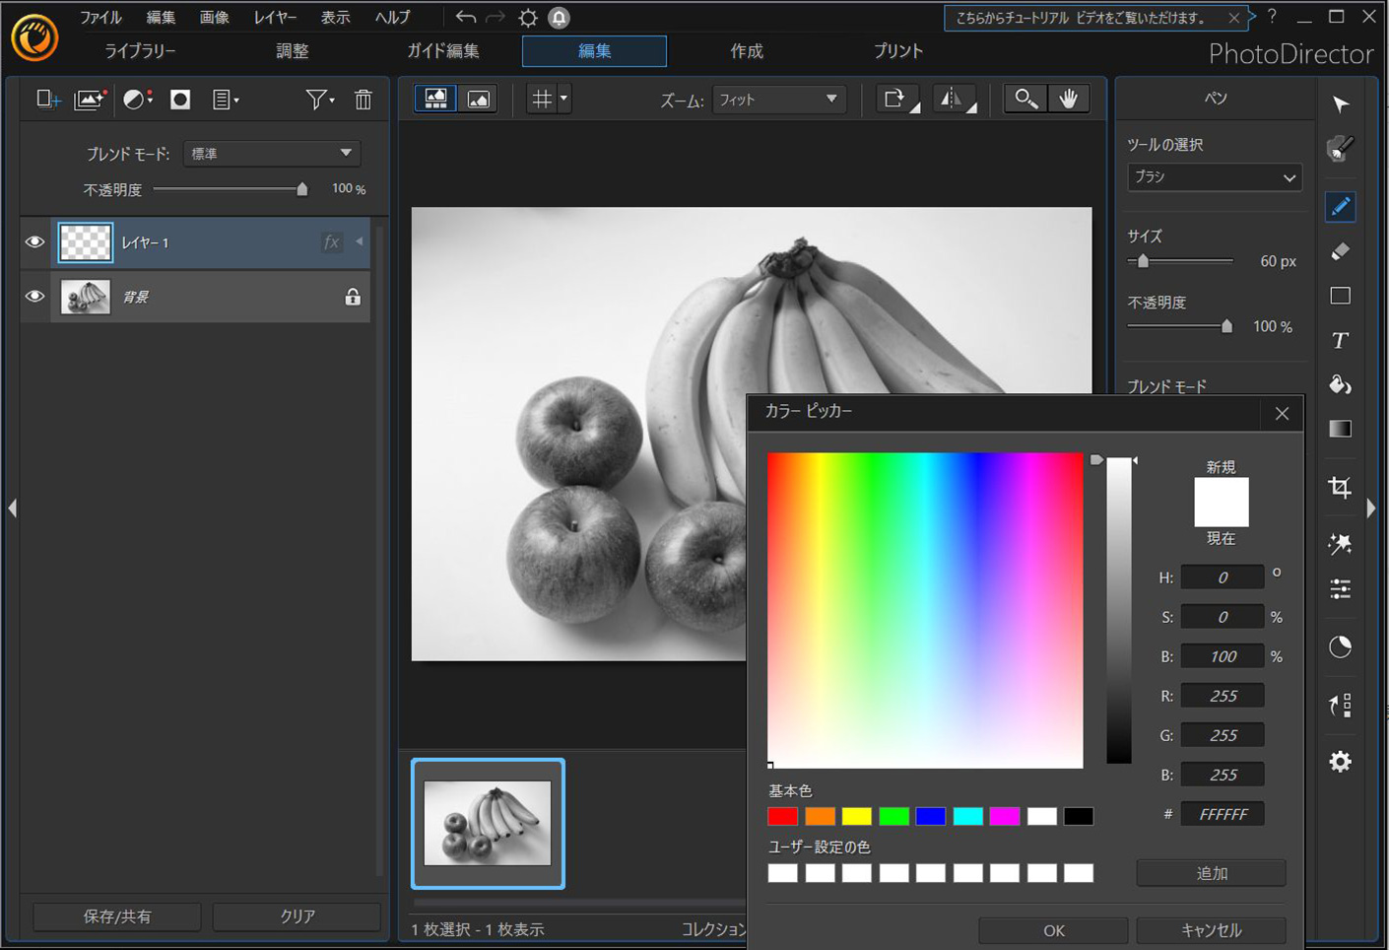The height and width of the screenshot is (950, 1389).
Task: Add an adjustment layer
Action: click(137, 99)
